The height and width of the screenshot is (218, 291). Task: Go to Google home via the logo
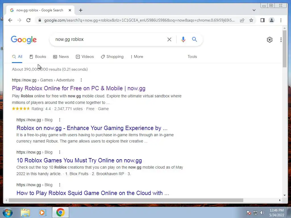point(24,40)
